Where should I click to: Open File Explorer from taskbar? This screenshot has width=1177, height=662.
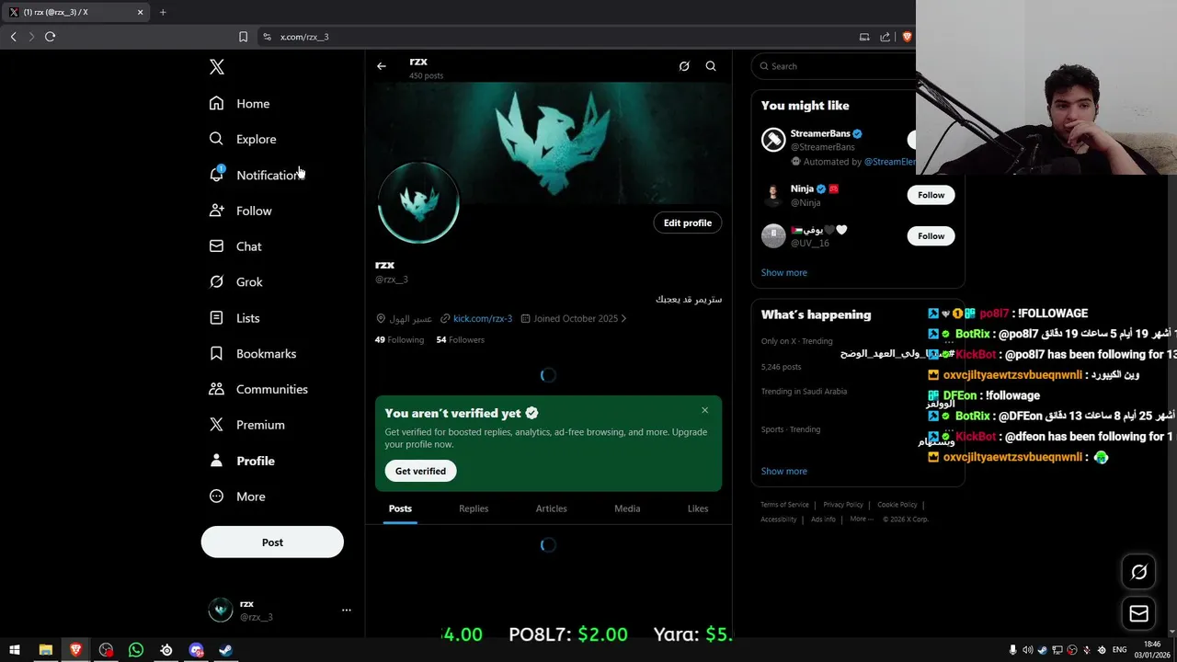point(45,650)
